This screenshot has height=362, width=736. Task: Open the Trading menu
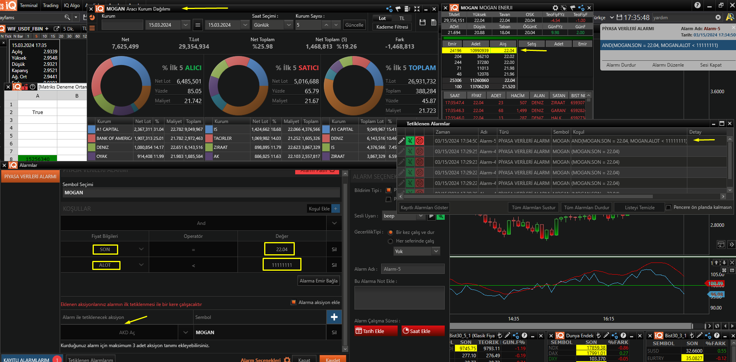tap(51, 5)
